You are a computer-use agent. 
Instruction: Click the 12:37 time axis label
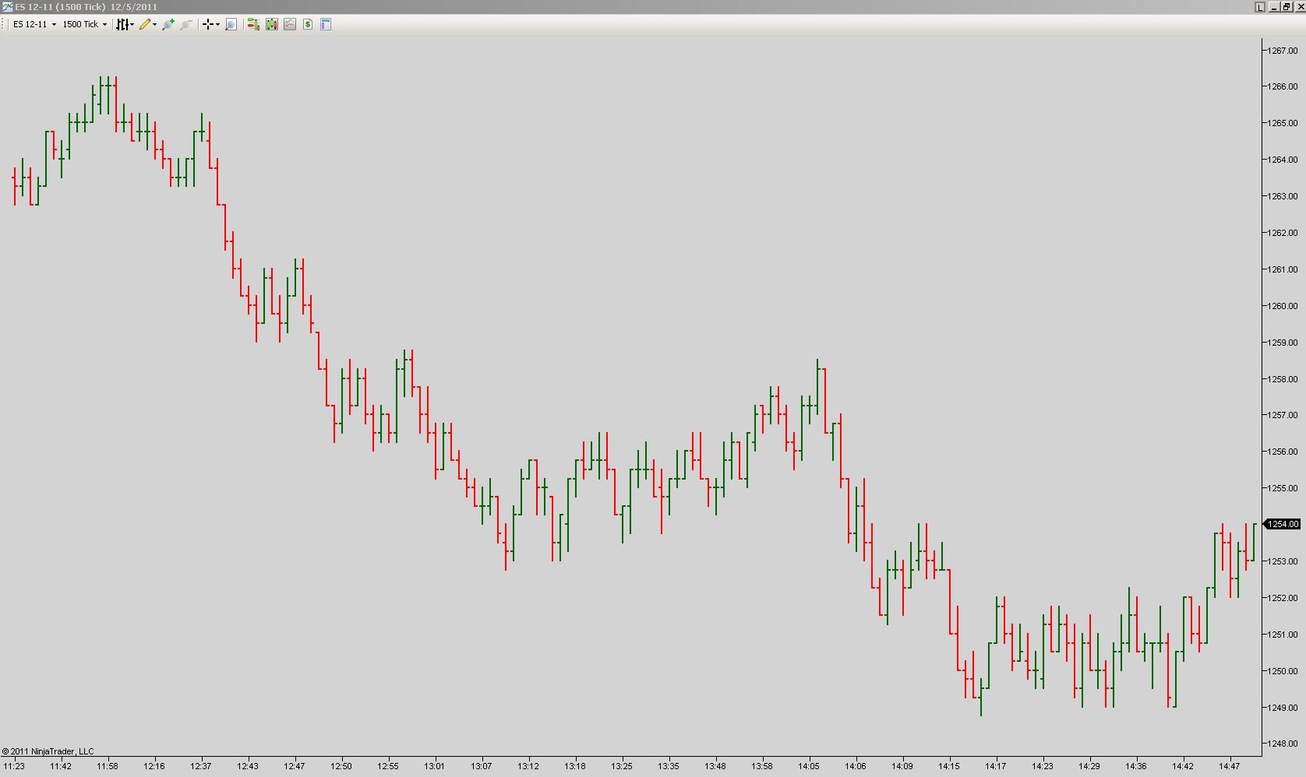[x=201, y=766]
